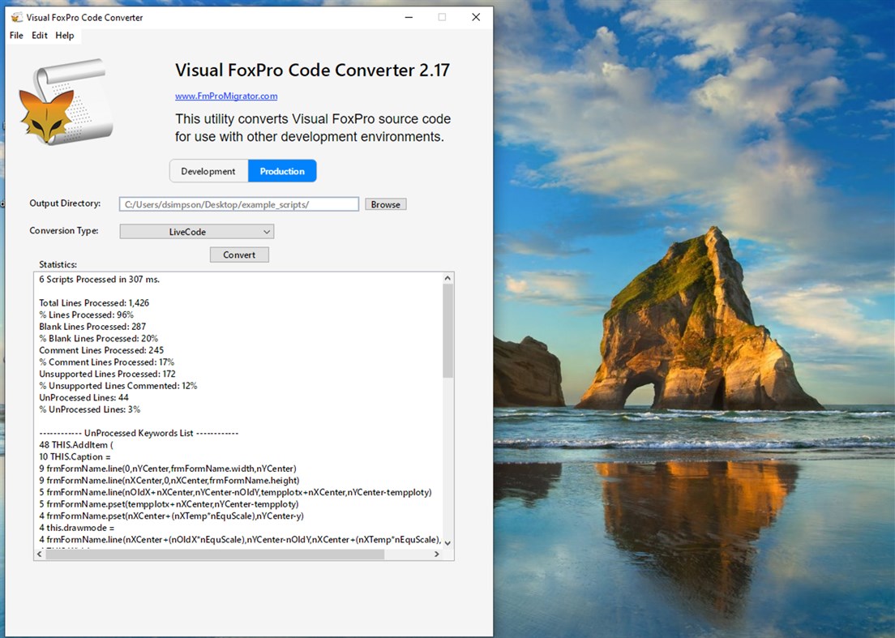
Task: Click the "Conversion Type:" label
Action: click(64, 230)
